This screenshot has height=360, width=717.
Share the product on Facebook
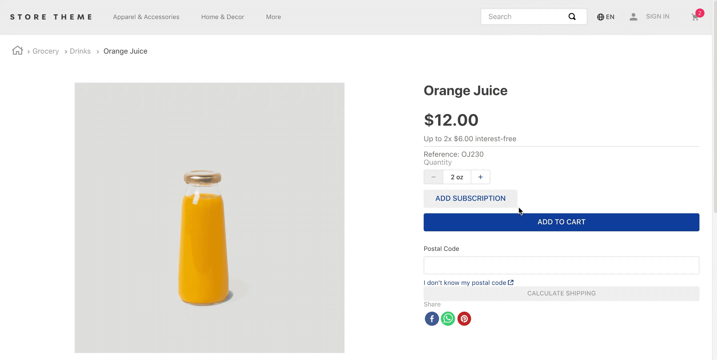click(432, 319)
